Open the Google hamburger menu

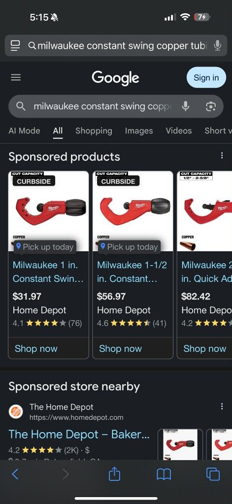click(16, 77)
